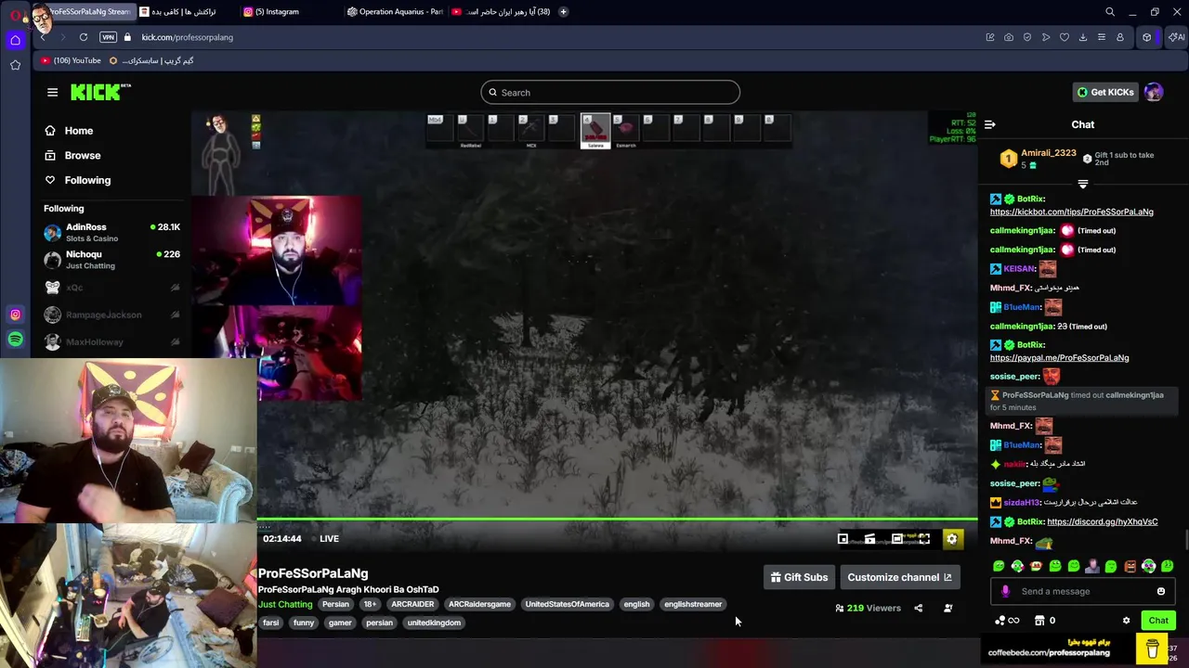Screen dimensions: 1189x668
Task: Open the Opera sidebar bookmarks star
Action: 15,65
